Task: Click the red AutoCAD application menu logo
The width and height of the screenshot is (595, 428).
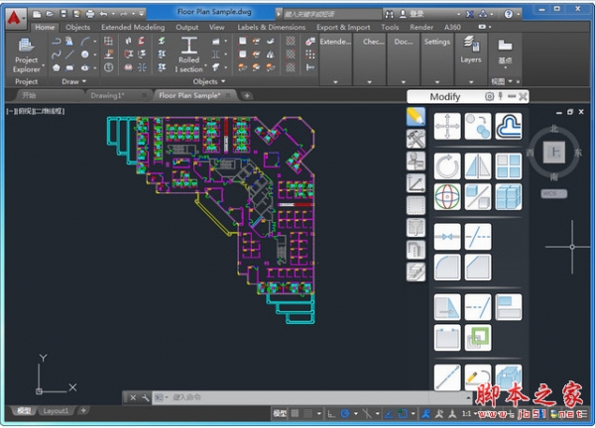Action: [x=13, y=15]
